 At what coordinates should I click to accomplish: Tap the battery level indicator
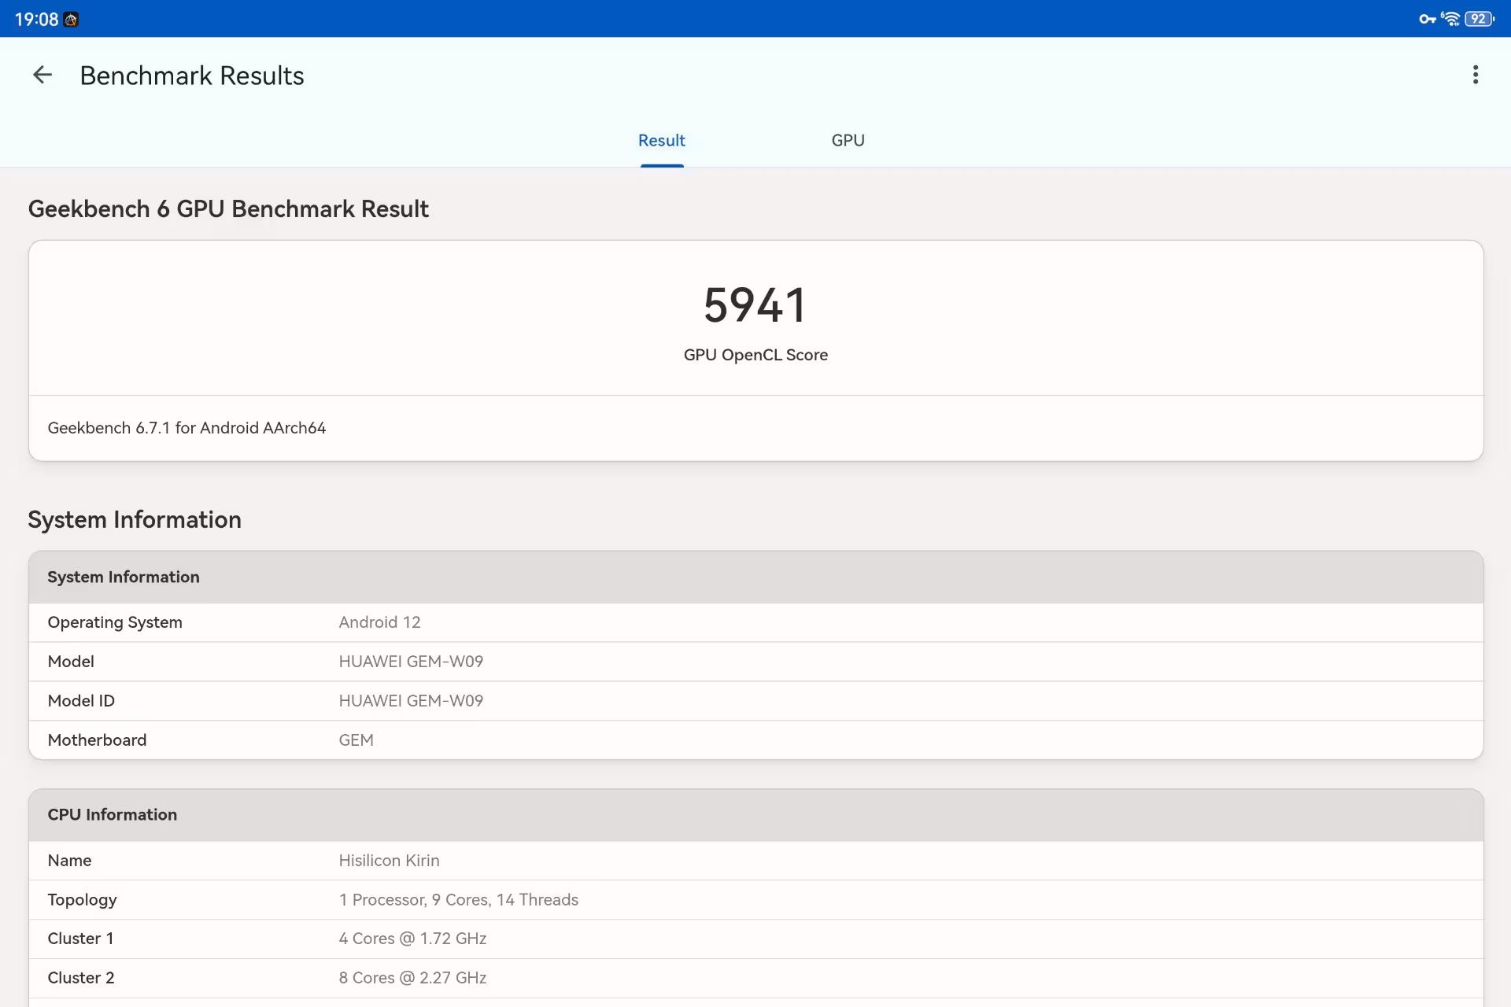click(1480, 19)
